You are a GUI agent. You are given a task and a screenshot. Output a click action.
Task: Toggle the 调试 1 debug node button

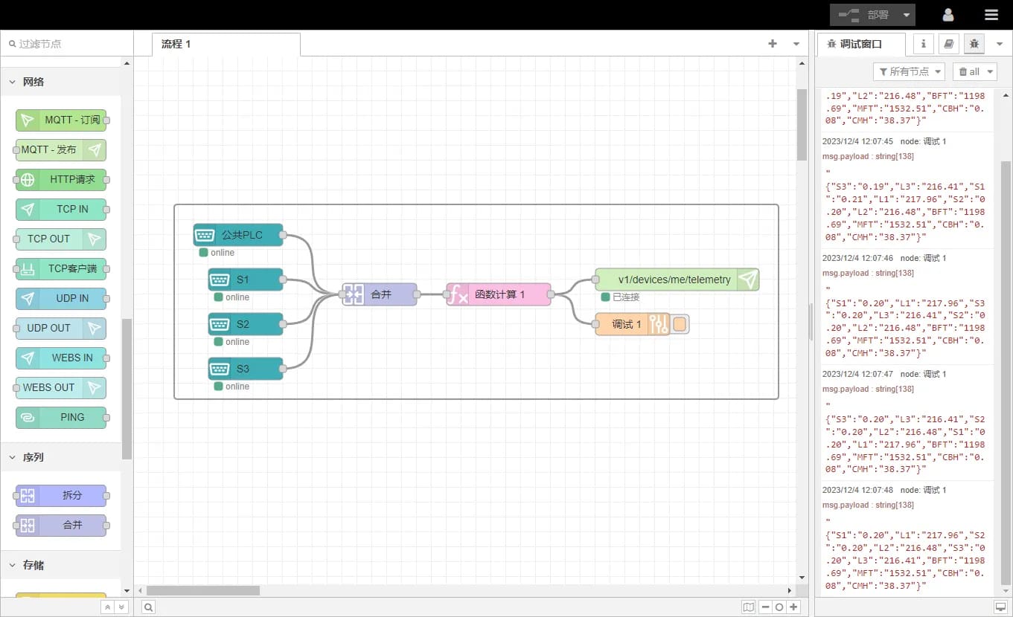click(x=680, y=324)
